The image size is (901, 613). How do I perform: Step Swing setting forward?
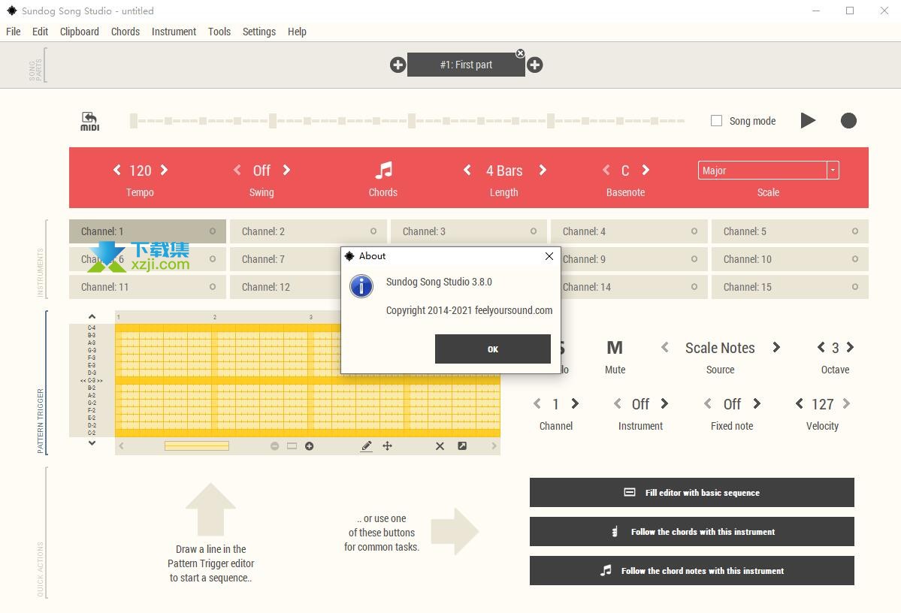[287, 170]
